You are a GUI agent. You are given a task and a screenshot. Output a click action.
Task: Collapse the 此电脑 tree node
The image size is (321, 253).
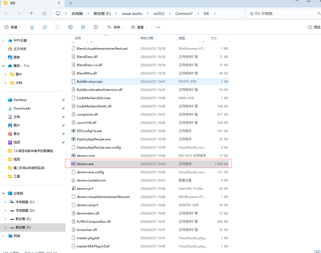(x=3, y=193)
